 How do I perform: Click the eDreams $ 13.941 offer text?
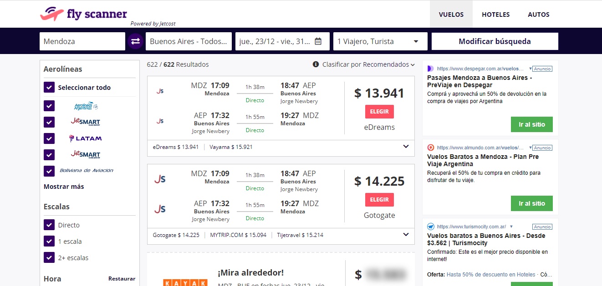tap(176, 147)
